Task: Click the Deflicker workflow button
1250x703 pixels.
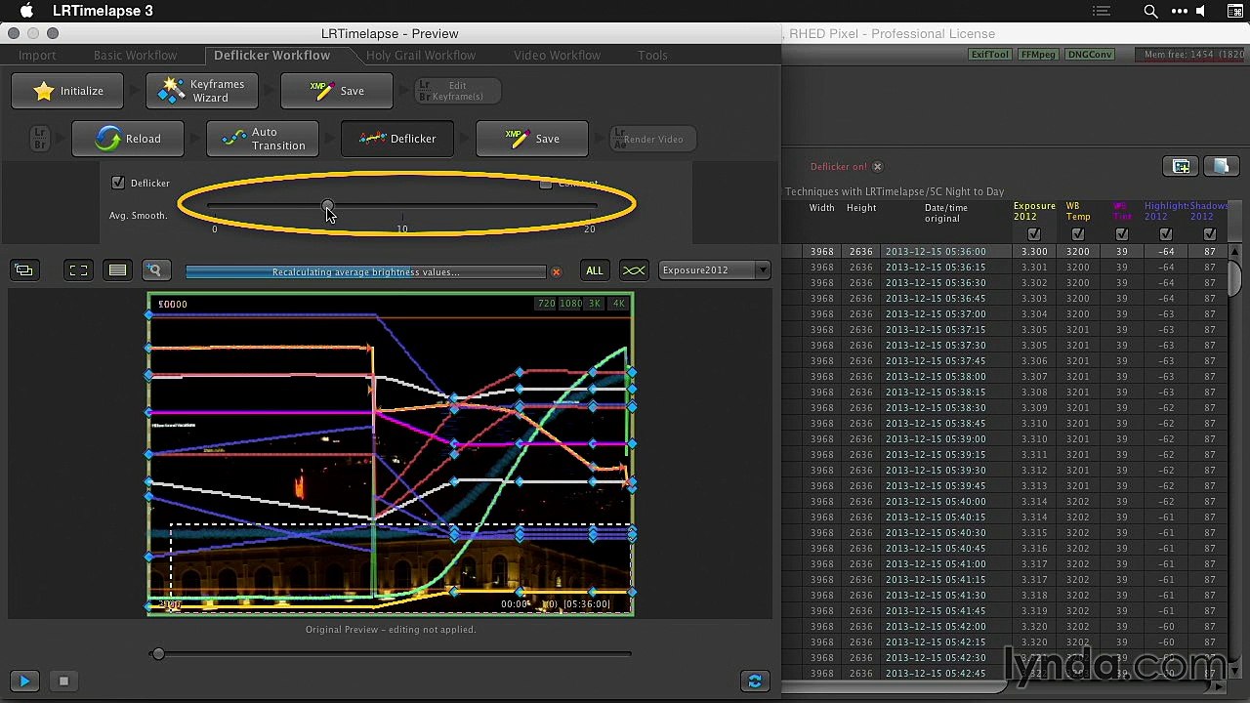Action: (x=396, y=139)
